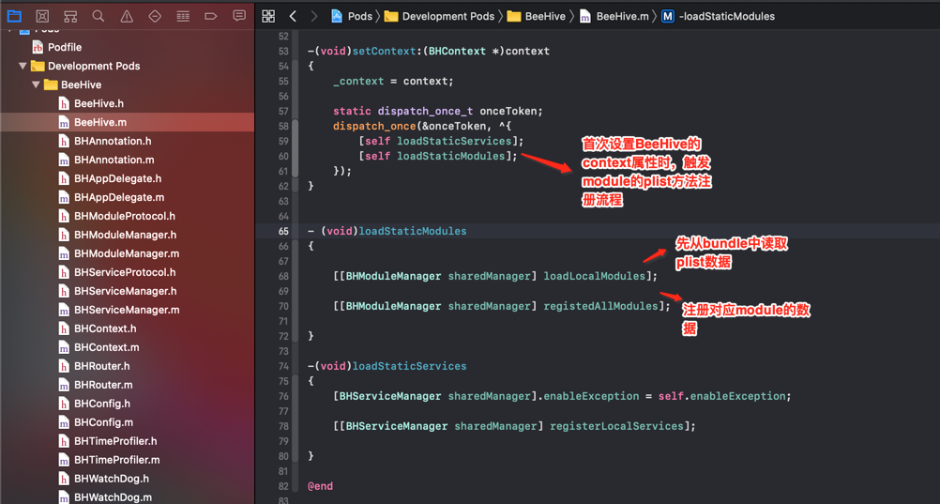Image resolution: width=940 pixels, height=504 pixels.
Task: Click line number 65 in the gutter
Action: pyautogui.click(x=283, y=231)
